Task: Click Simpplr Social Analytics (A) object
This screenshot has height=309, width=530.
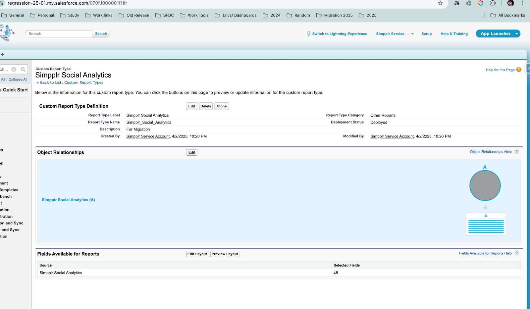Action: pyautogui.click(x=68, y=200)
